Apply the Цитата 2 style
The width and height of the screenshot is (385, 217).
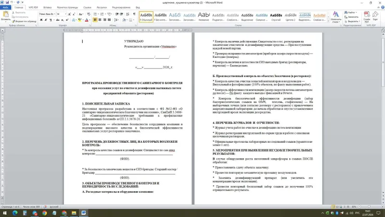[291, 17]
